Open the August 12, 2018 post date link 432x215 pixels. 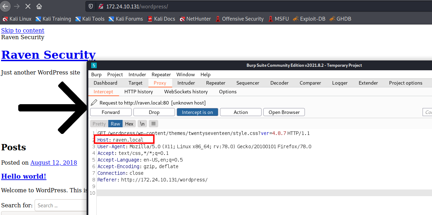coord(54,163)
